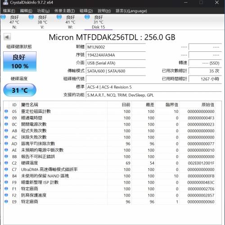225x225 pixels.
Task: Click raw value 0000000004F3
Action: [x=201, y=118]
